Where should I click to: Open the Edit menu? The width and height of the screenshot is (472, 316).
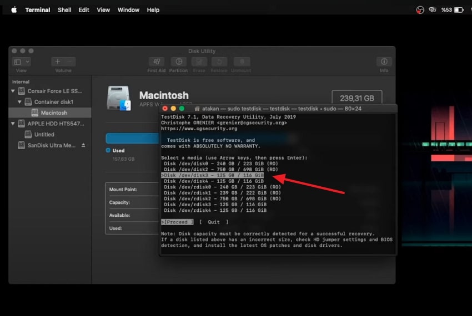(84, 10)
